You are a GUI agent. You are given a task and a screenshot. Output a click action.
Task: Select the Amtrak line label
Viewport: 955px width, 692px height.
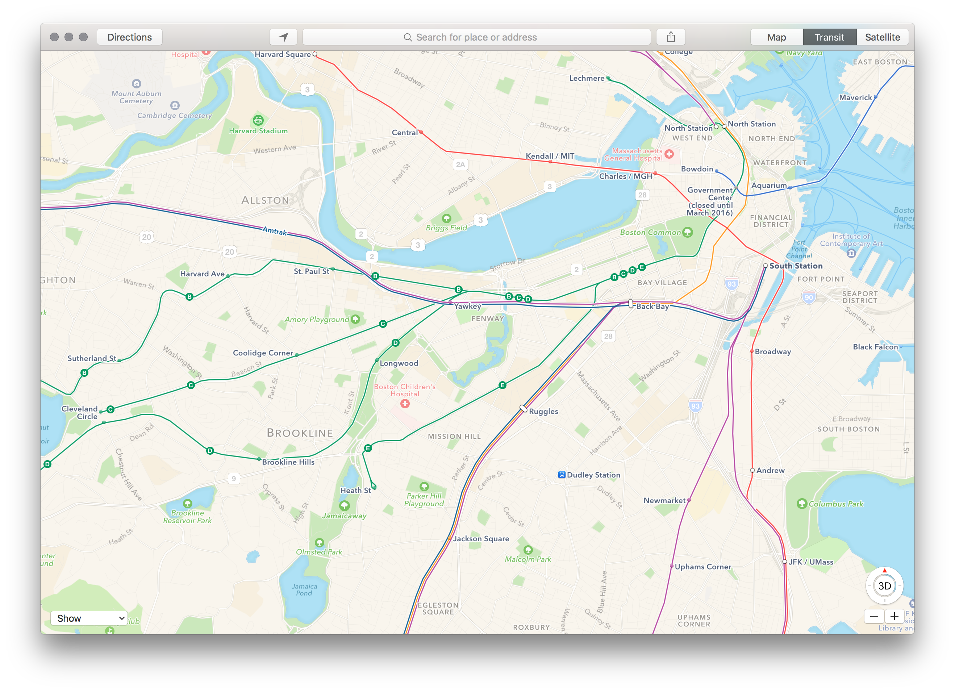pyautogui.click(x=275, y=231)
